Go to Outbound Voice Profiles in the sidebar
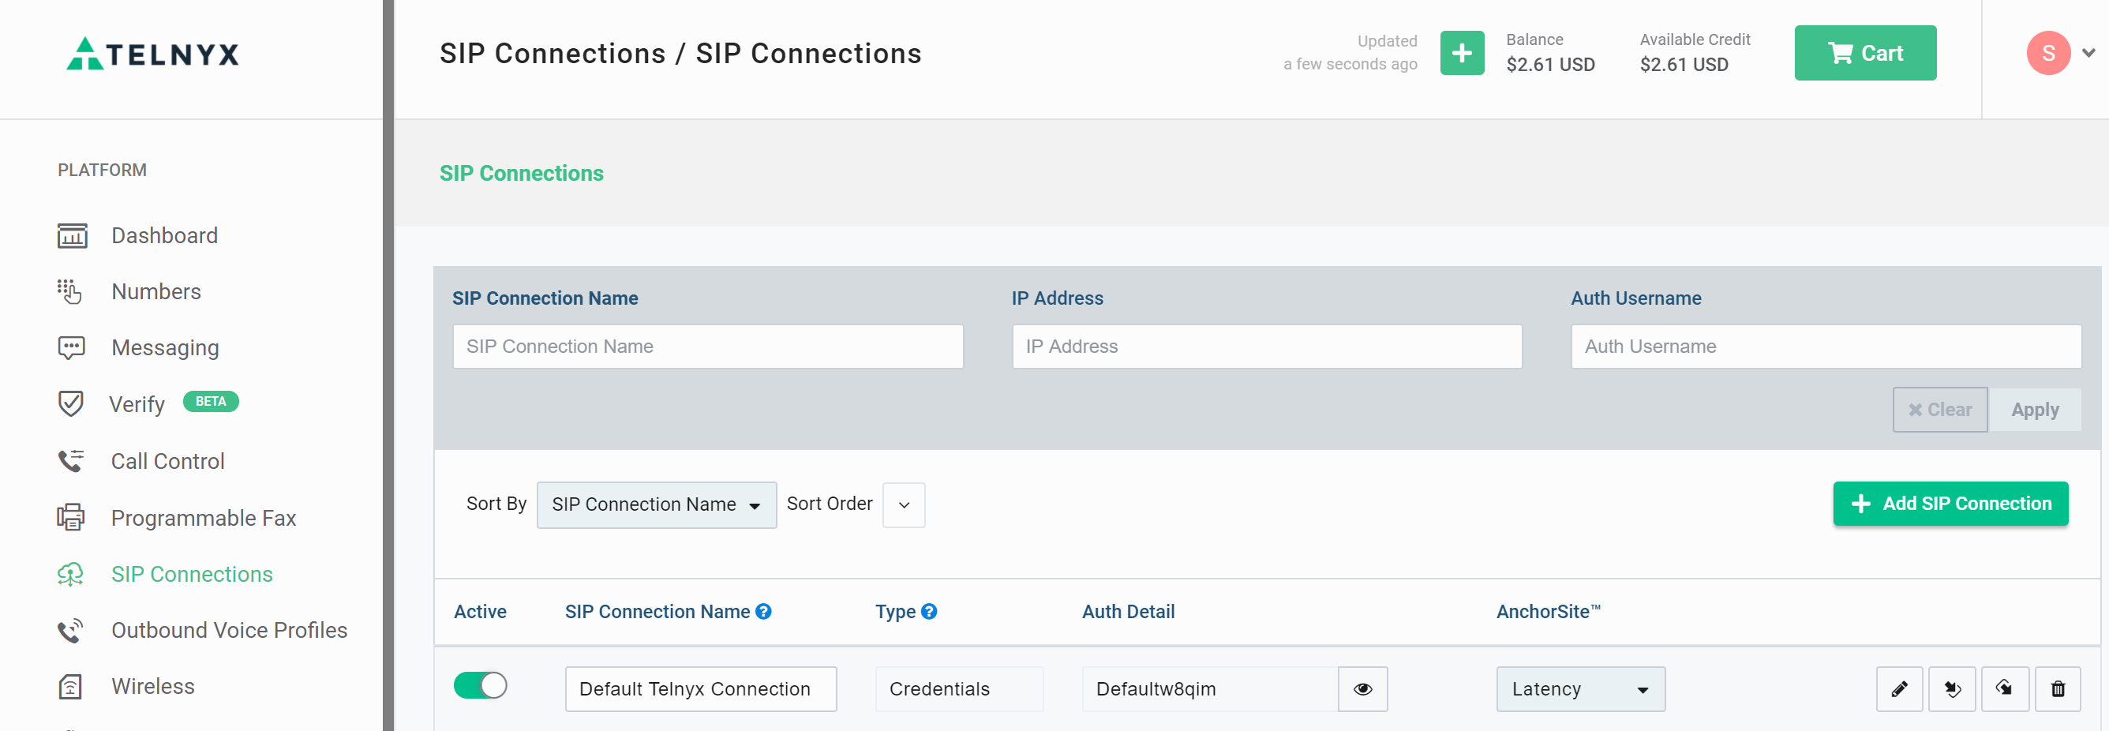Viewport: 2109px width, 731px height. coord(228,629)
